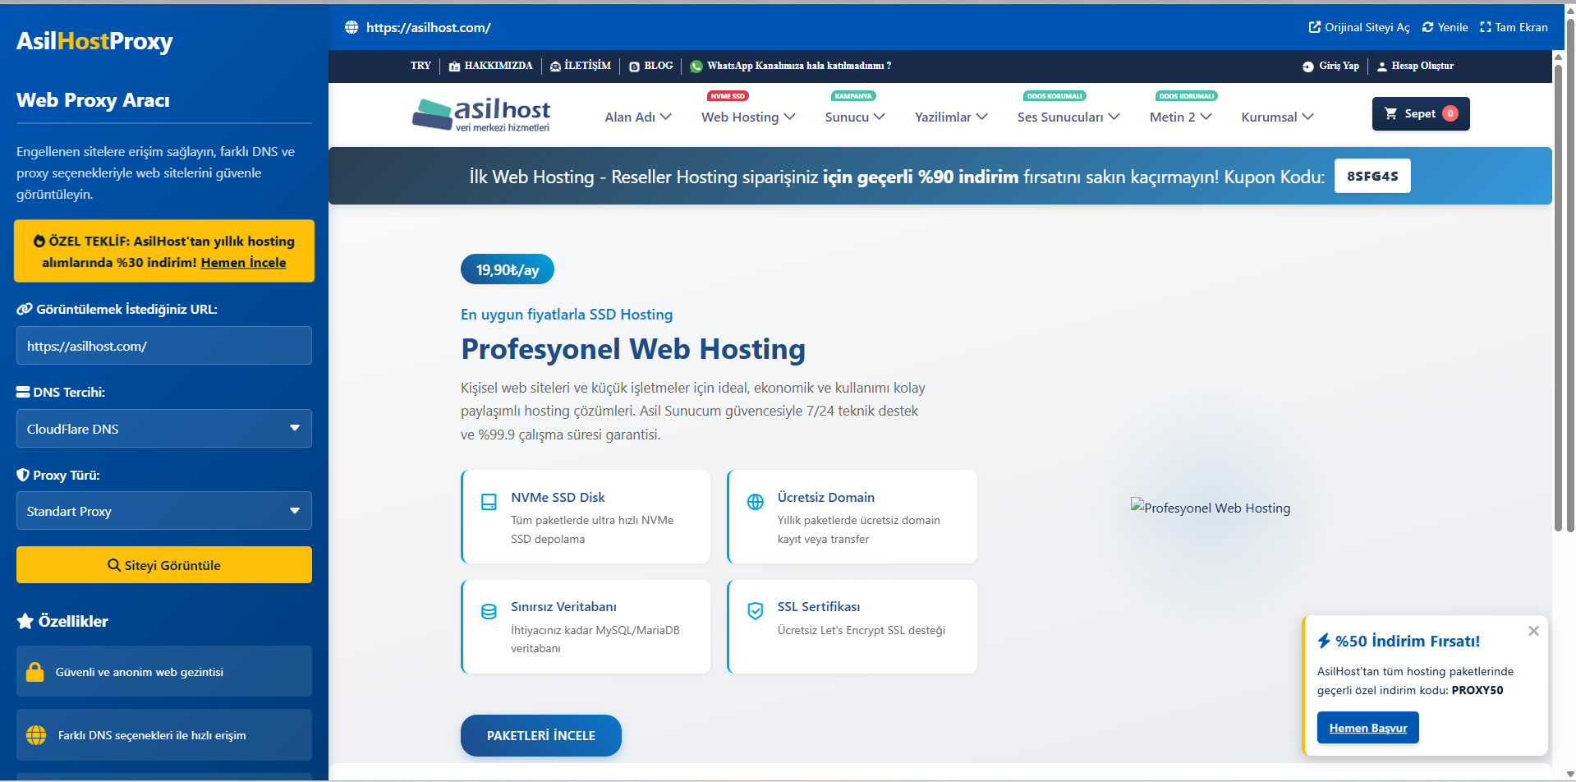The height and width of the screenshot is (782, 1576).
Task: Click the WhatsApp channel icon
Action: [696, 67]
